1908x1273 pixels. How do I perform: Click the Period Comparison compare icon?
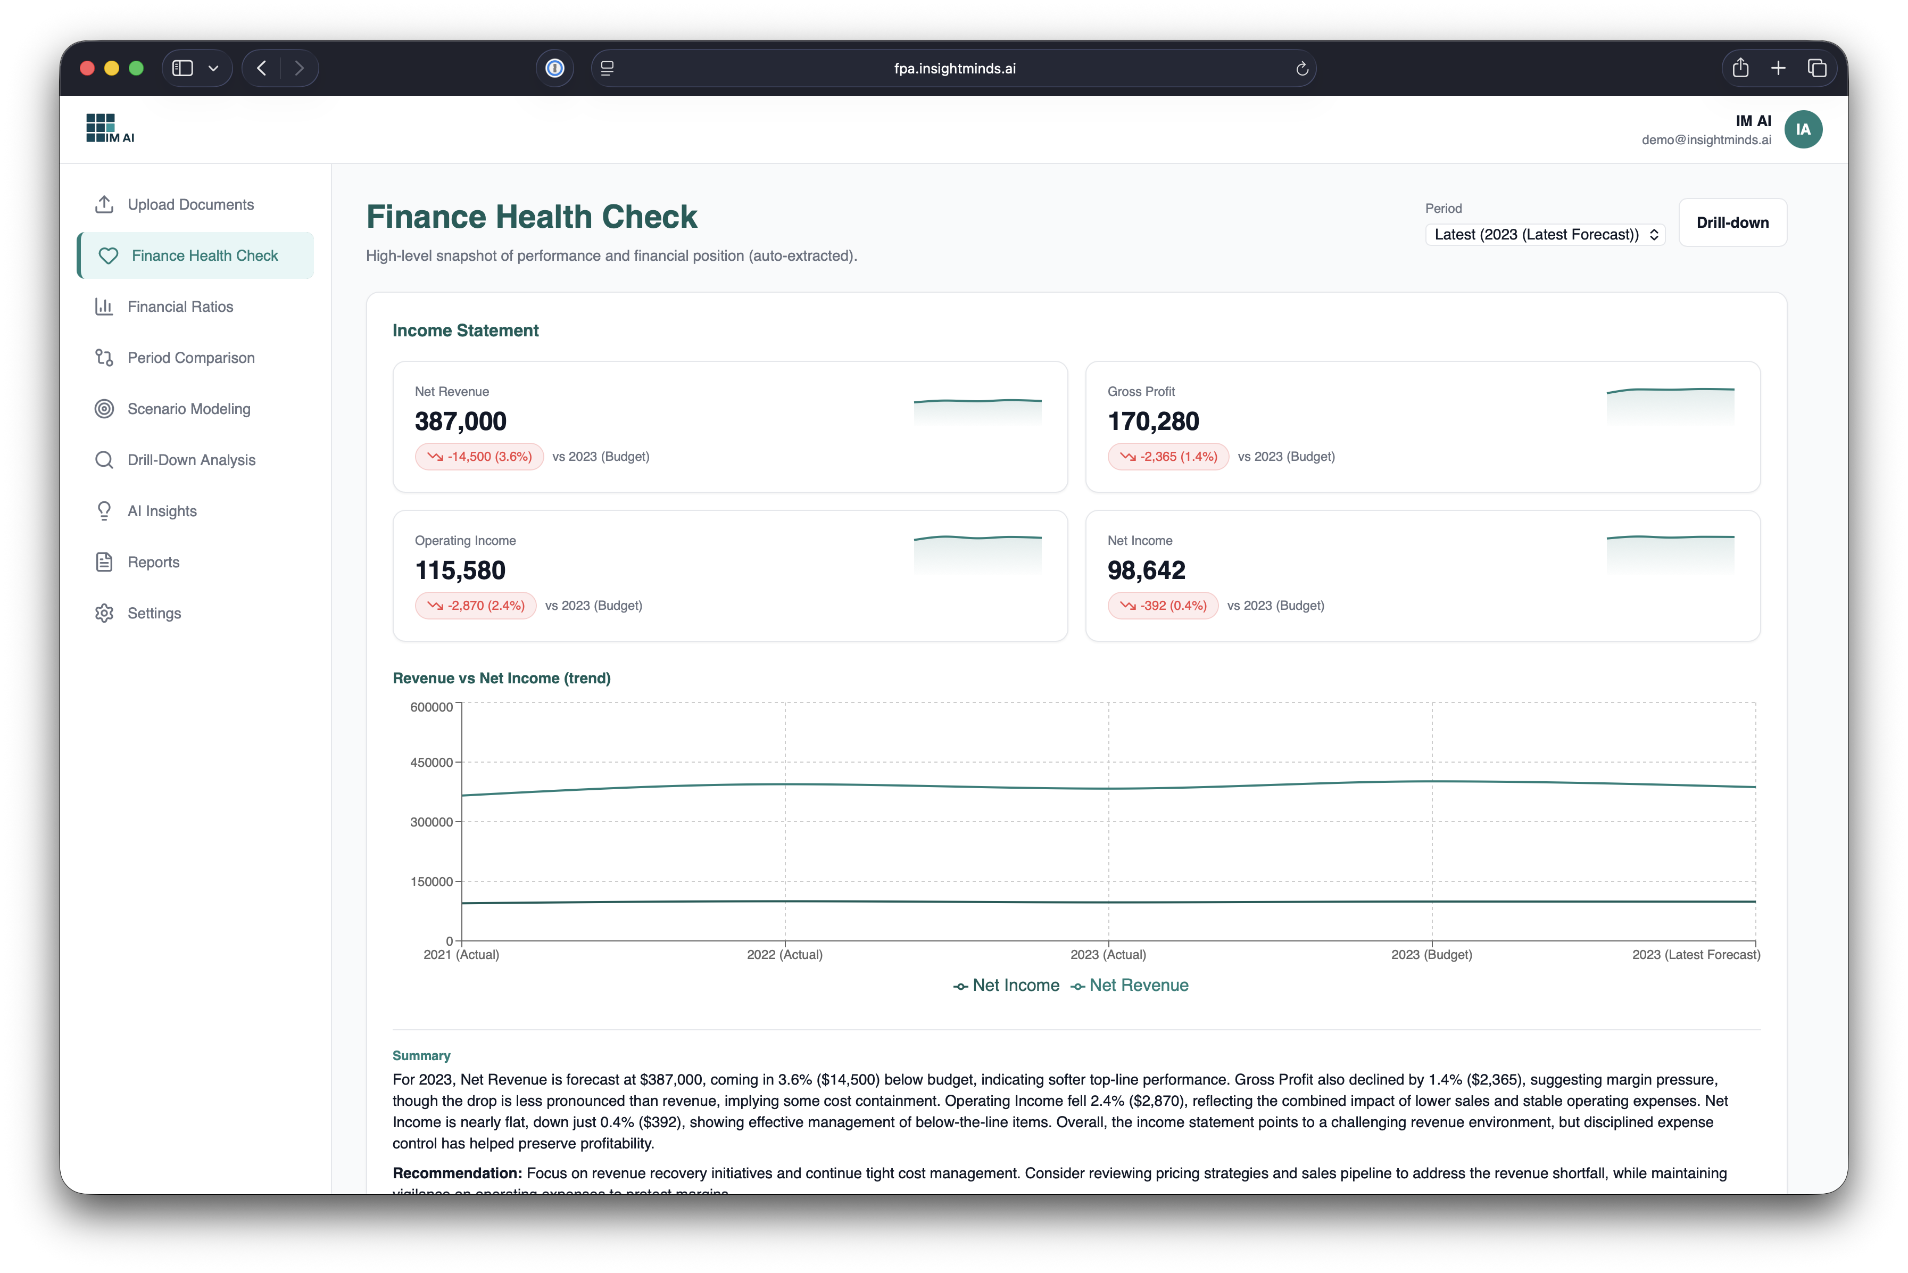tap(104, 358)
